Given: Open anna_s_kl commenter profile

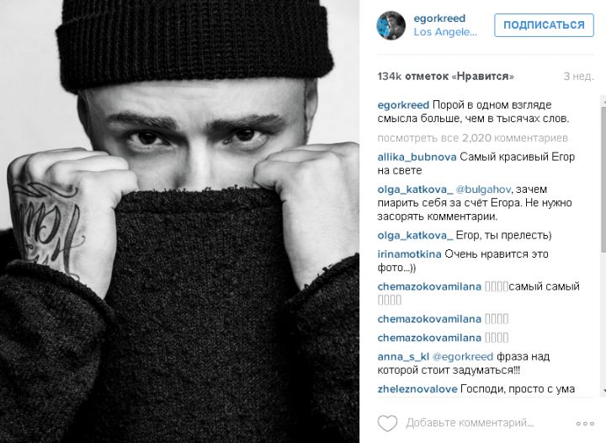Looking at the screenshot, I should point(403,357).
